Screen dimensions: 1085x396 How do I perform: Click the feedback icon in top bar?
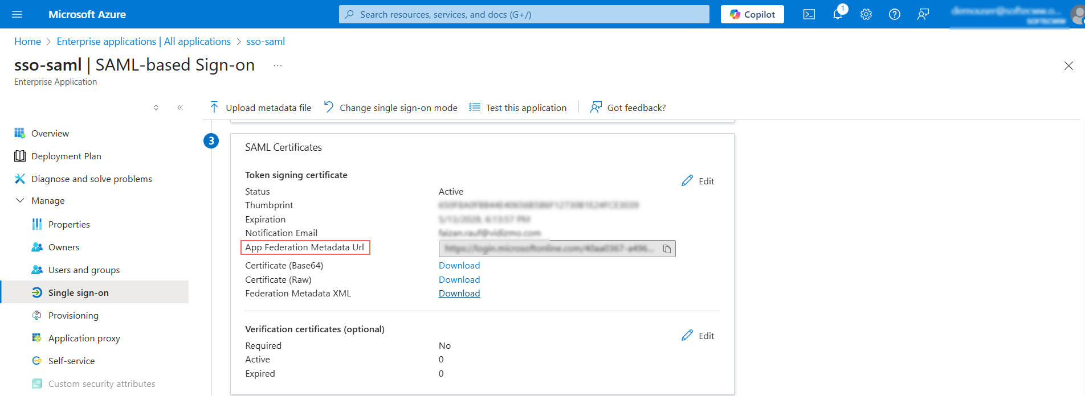pyautogui.click(x=923, y=14)
